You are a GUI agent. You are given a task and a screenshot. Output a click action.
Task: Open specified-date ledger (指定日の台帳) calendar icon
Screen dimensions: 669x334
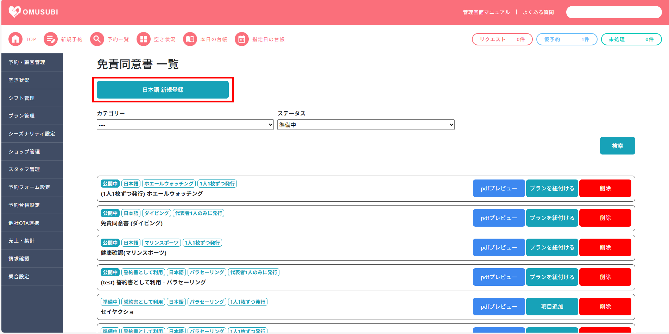click(242, 39)
